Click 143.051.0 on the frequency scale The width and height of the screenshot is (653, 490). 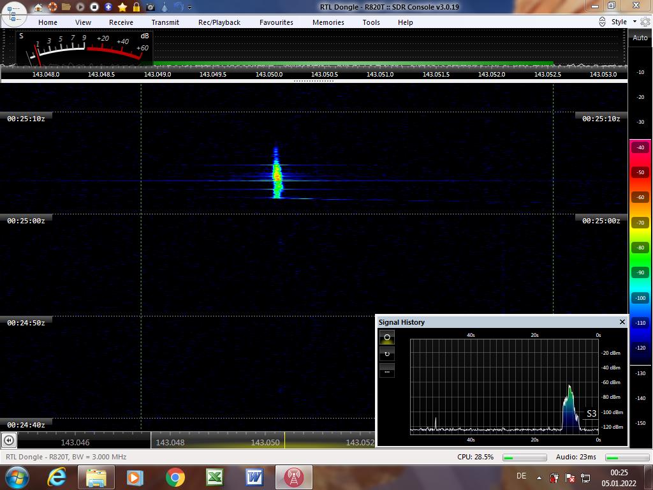(x=380, y=74)
